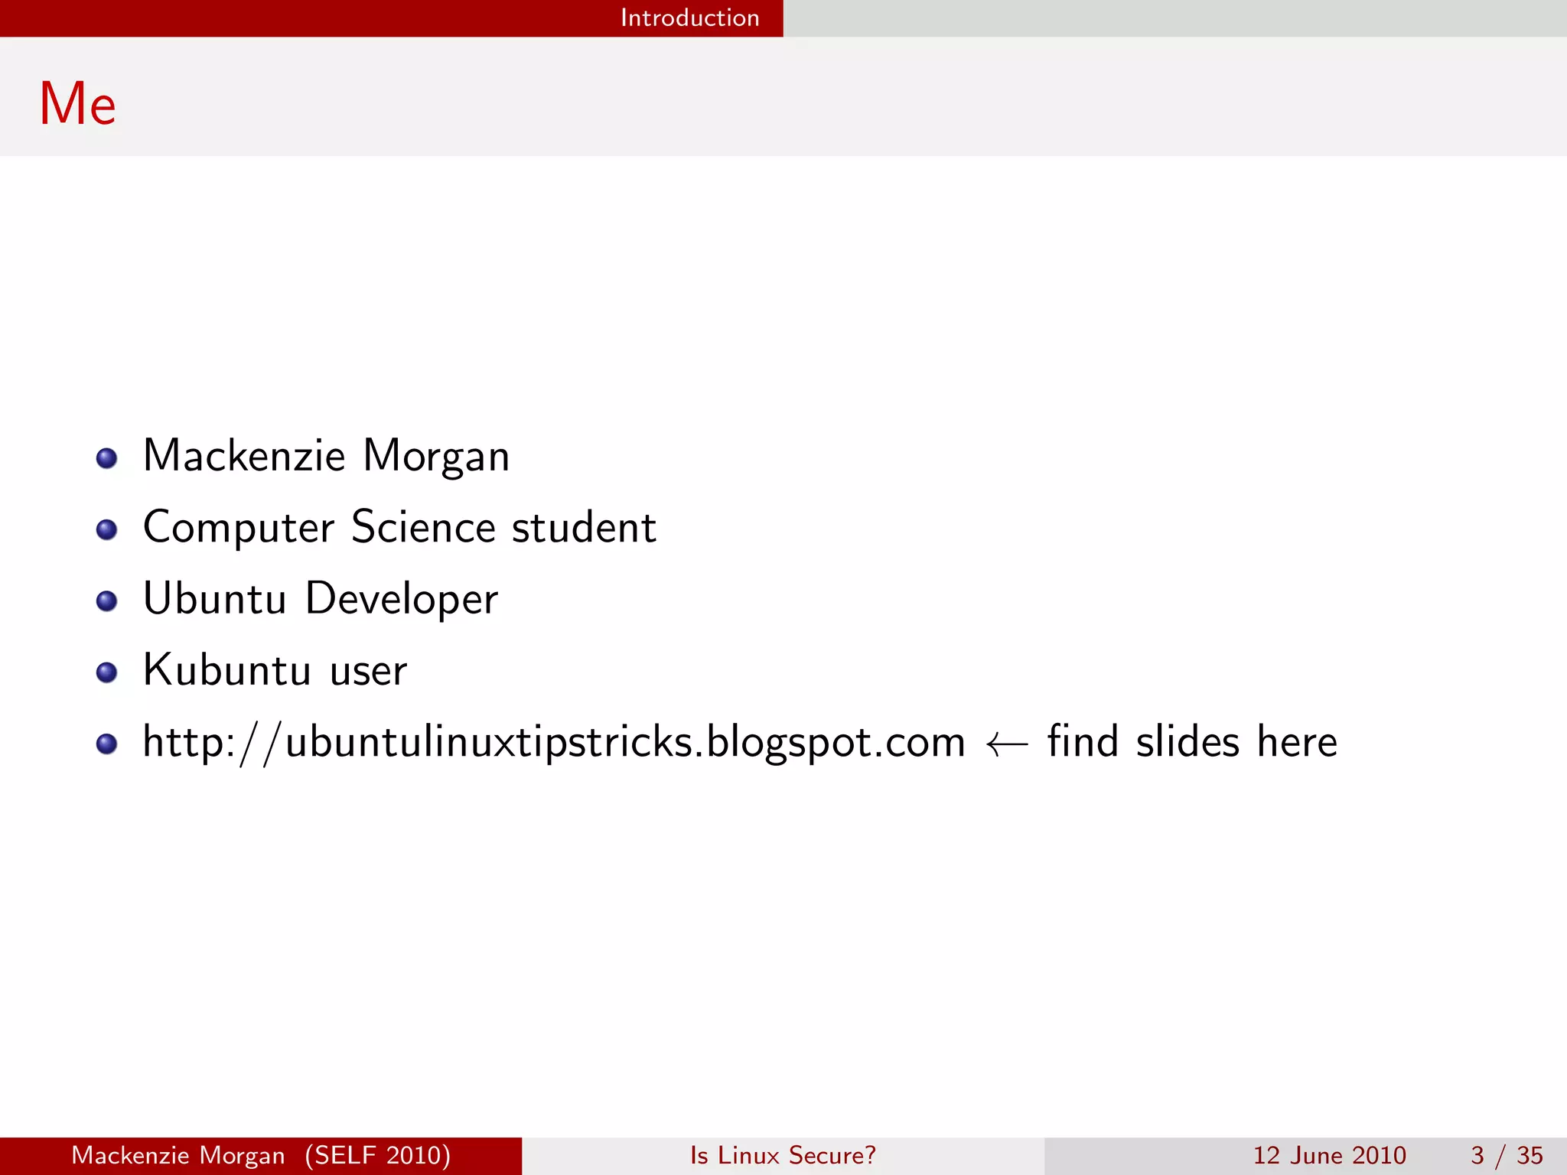This screenshot has height=1175, width=1567.
Task: Select the slide title 'Me'
Action: coord(77,103)
